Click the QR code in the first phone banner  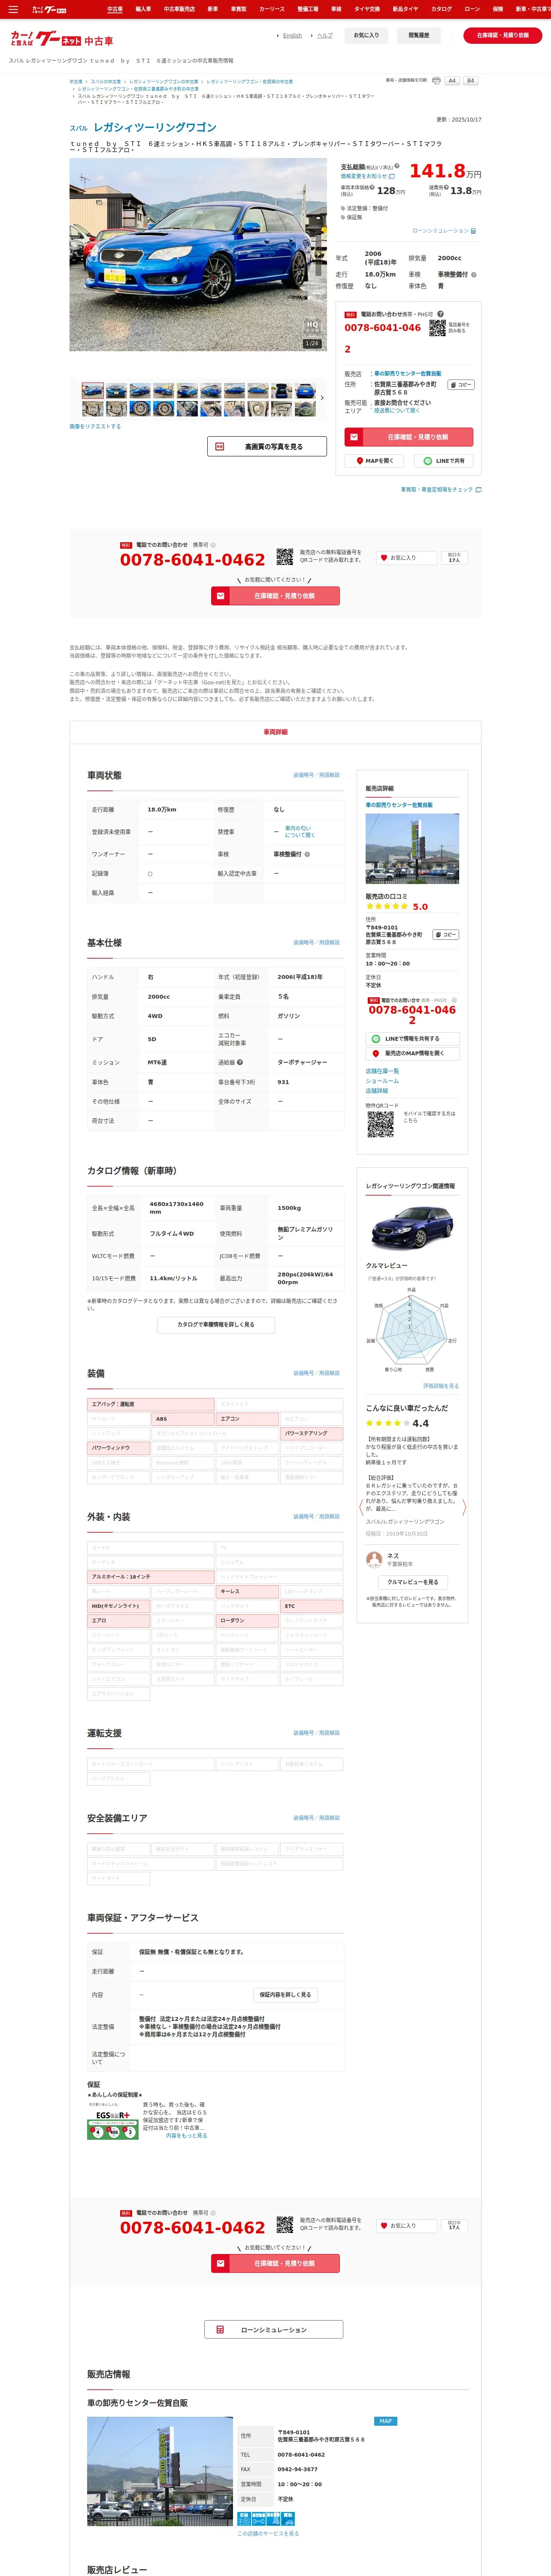[x=285, y=557]
